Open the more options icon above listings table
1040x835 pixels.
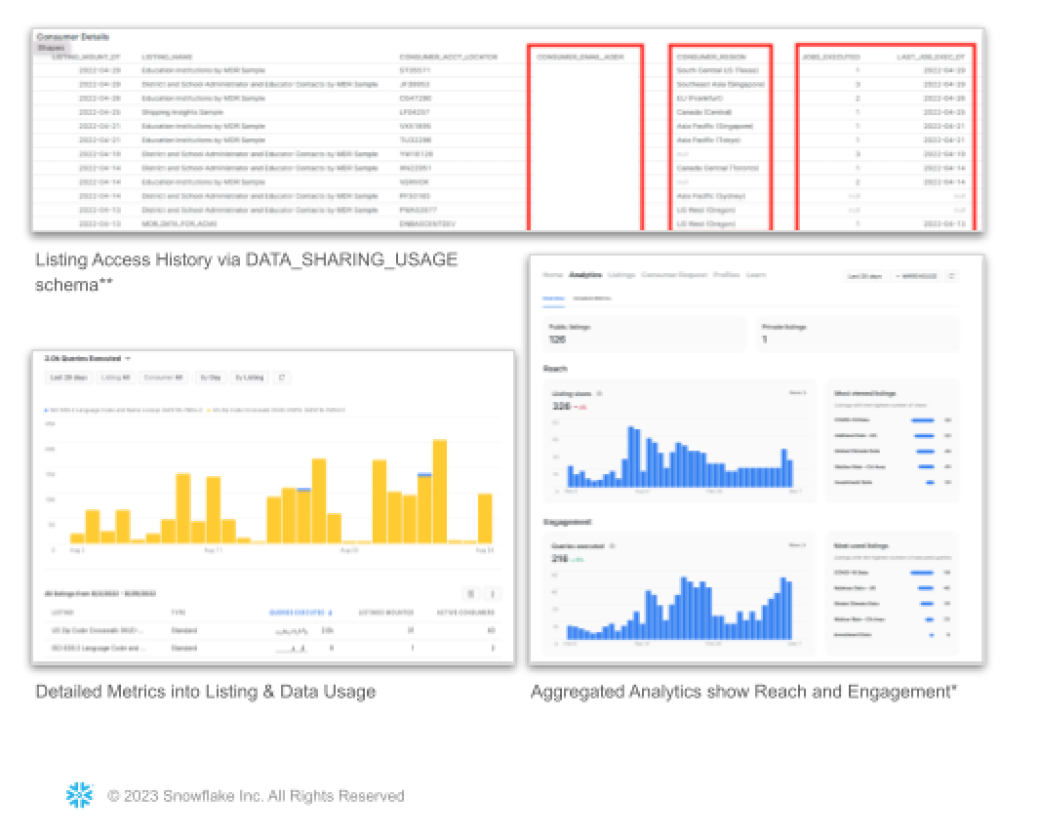click(x=493, y=593)
